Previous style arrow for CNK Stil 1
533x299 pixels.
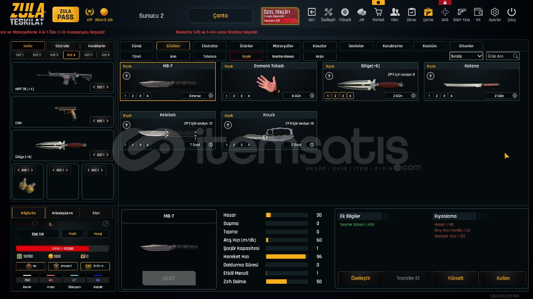click(x=94, y=121)
